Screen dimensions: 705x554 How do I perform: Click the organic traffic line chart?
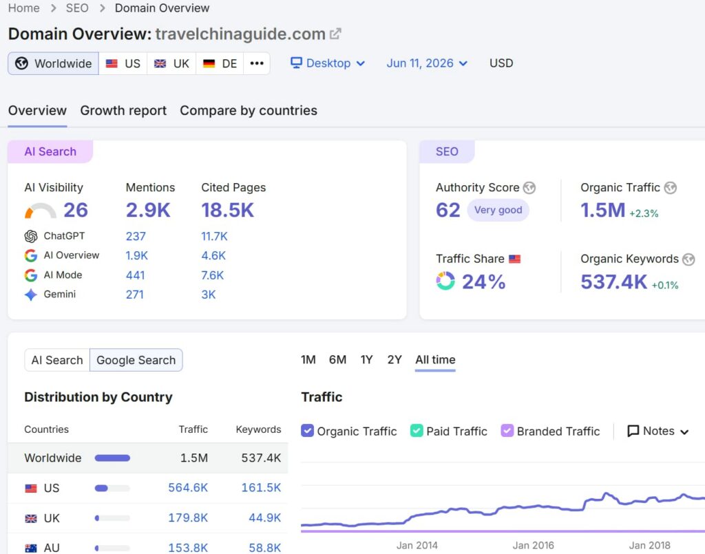tap(503, 510)
